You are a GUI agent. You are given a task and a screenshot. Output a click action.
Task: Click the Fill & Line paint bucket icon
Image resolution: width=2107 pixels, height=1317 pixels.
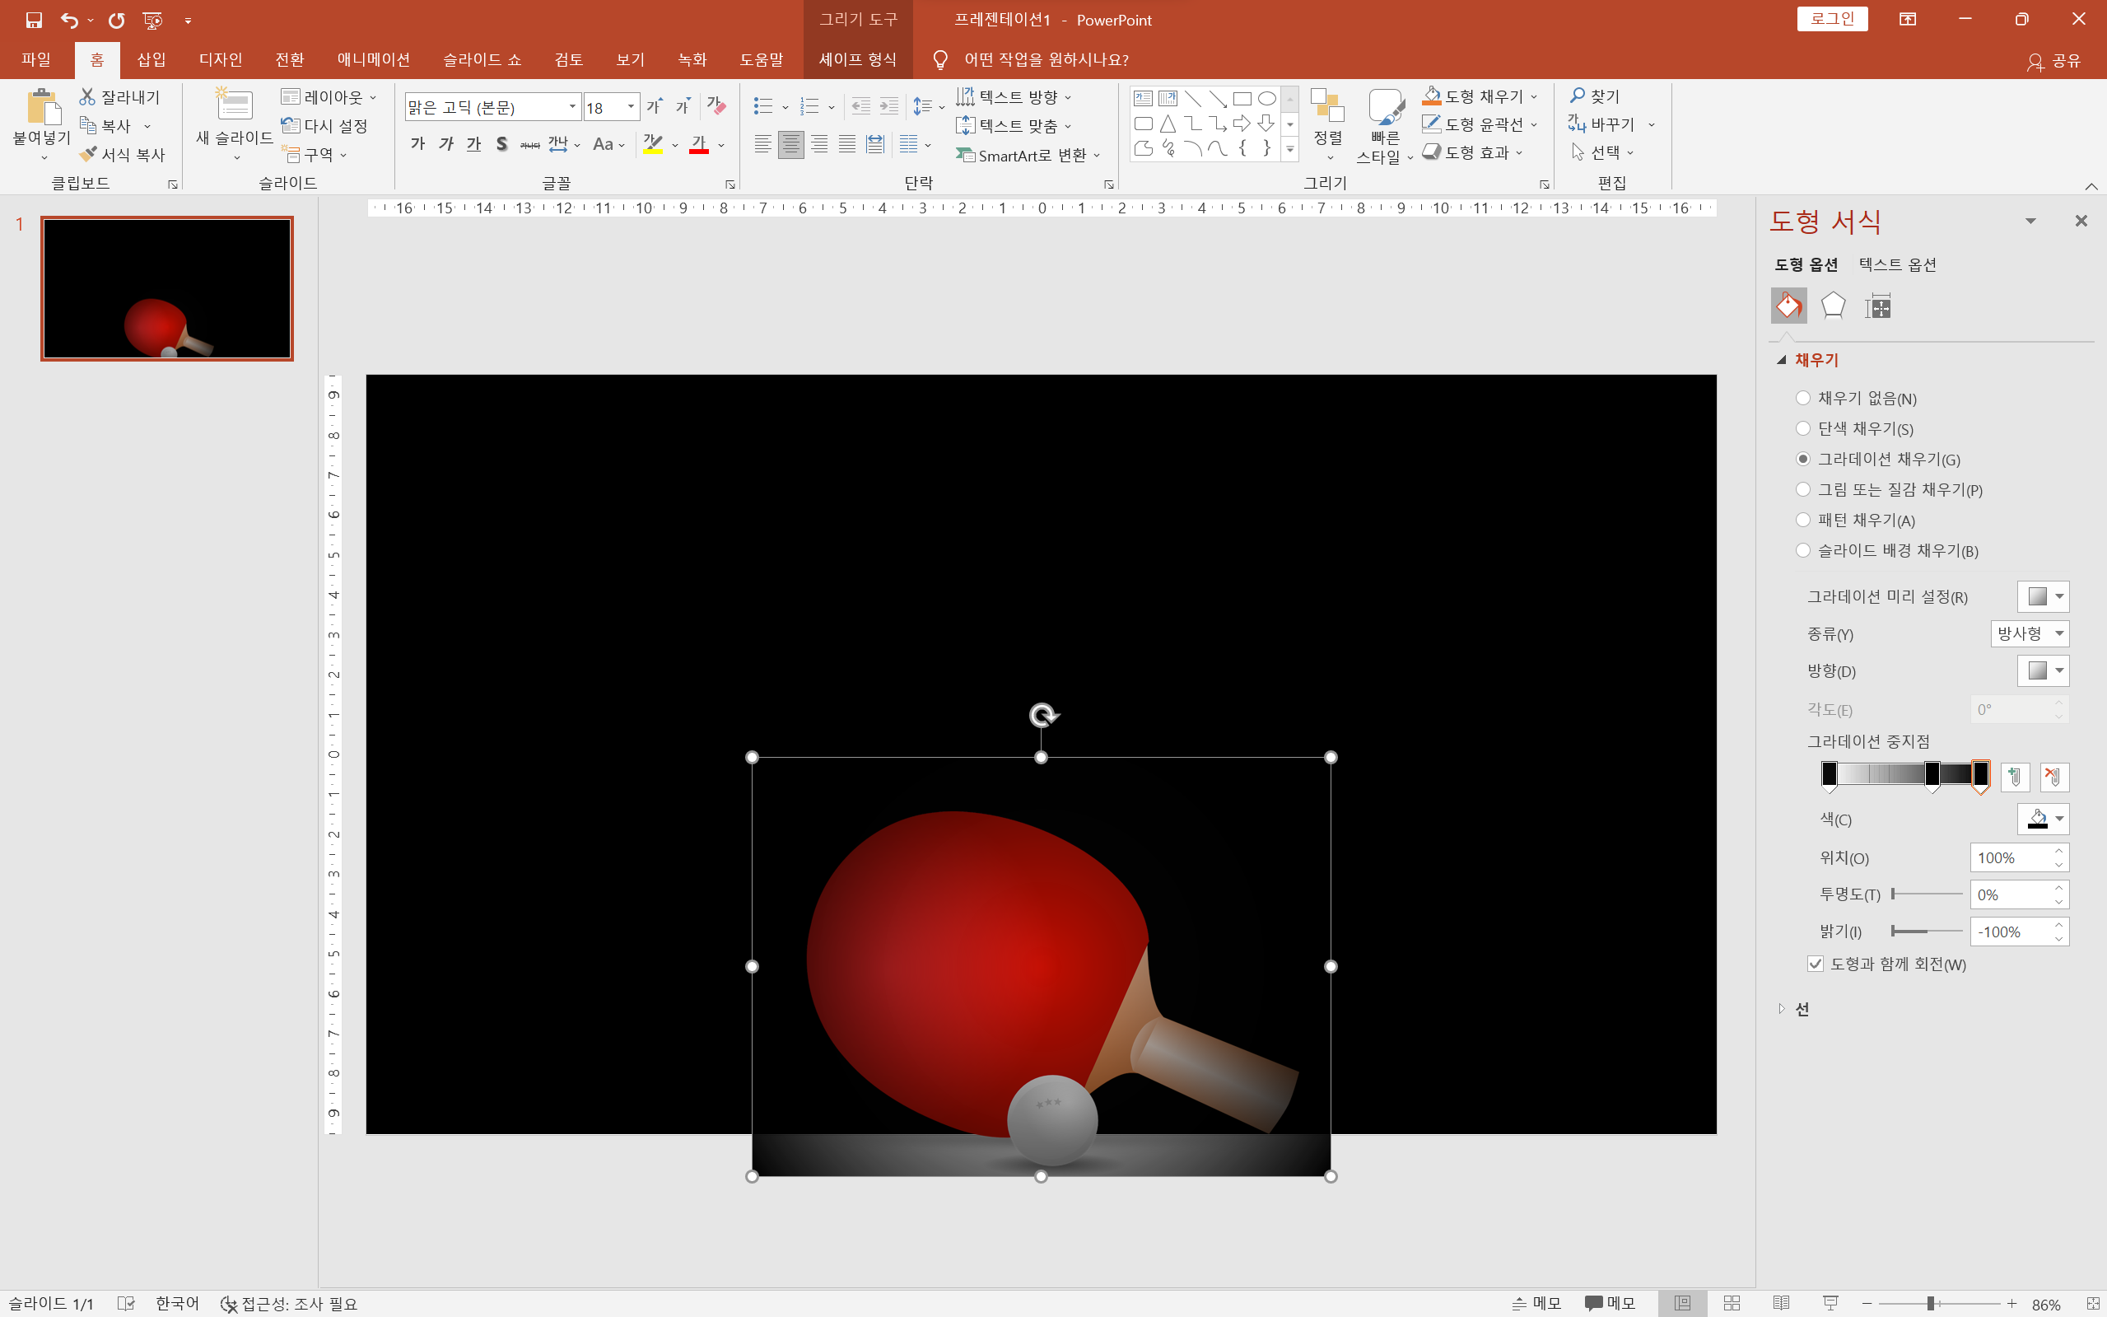pos(1788,306)
